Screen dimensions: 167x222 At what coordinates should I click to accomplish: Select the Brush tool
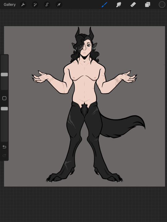(105, 5)
